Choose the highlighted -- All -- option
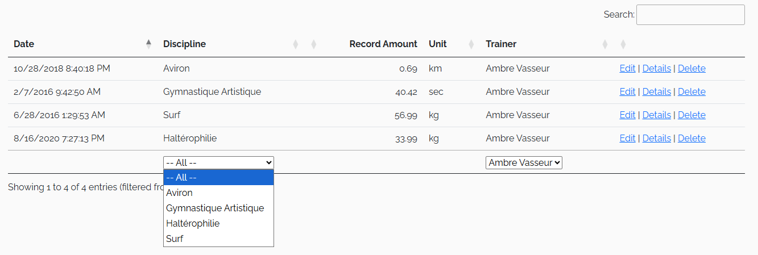758x255 pixels. tap(218, 178)
